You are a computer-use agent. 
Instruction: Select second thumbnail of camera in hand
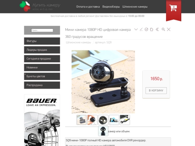92,120
